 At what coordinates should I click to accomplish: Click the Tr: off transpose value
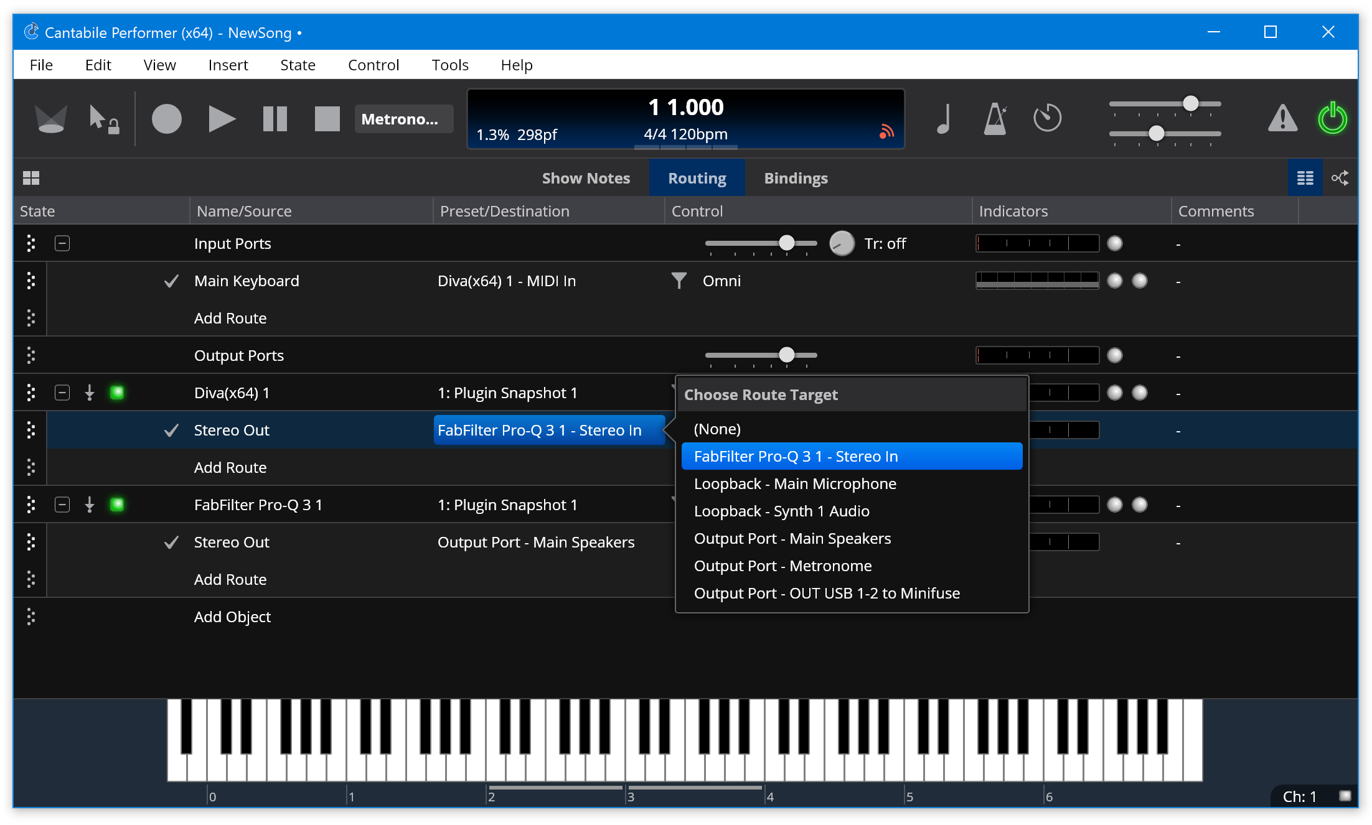[885, 243]
